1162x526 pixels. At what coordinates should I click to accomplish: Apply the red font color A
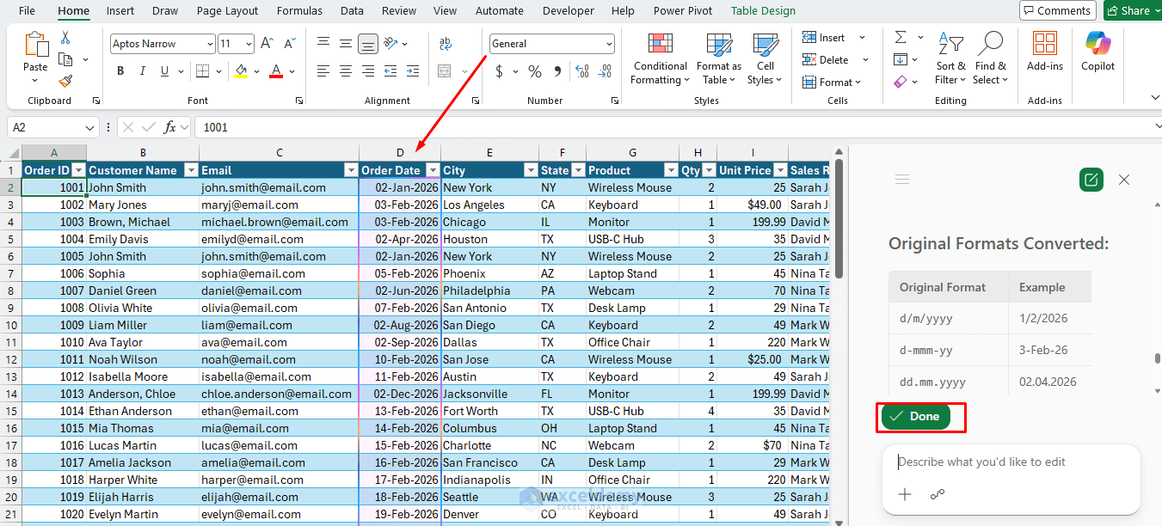(x=276, y=71)
